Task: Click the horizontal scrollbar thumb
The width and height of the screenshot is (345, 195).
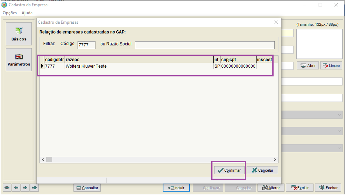Action: click(x=49, y=160)
